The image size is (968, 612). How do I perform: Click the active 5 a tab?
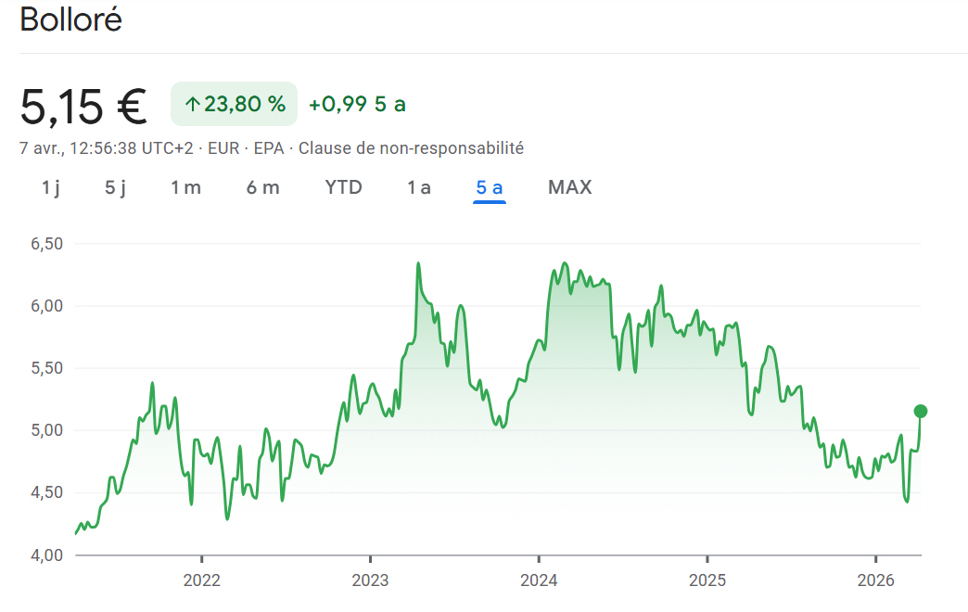pyautogui.click(x=489, y=187)
